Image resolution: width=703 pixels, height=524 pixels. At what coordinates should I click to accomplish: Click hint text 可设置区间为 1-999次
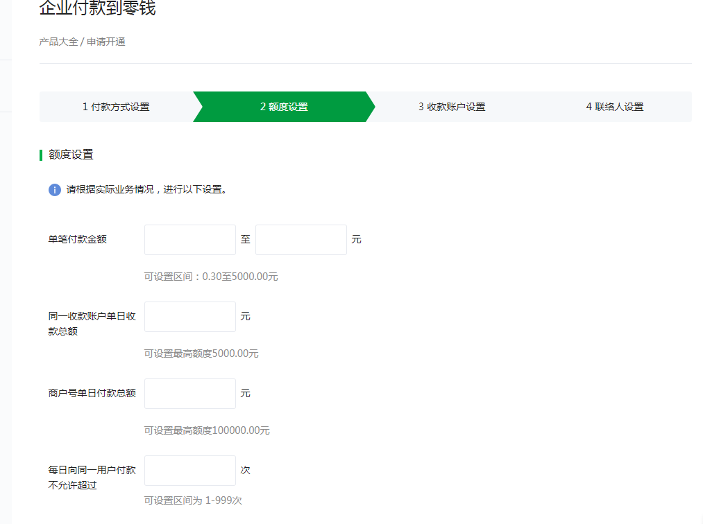point(193,500)
